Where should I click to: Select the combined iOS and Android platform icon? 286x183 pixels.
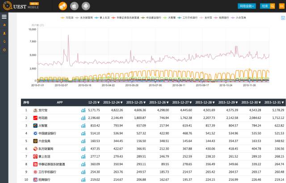click(63, 6)
